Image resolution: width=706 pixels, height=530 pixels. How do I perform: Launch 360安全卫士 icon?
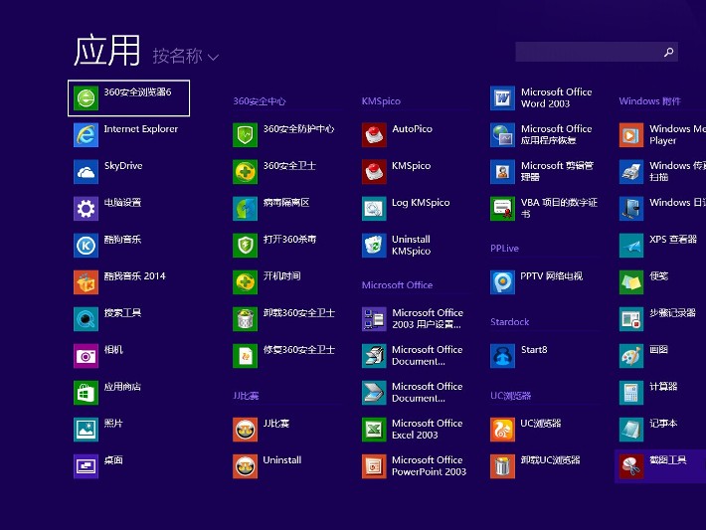click(245, 172)
